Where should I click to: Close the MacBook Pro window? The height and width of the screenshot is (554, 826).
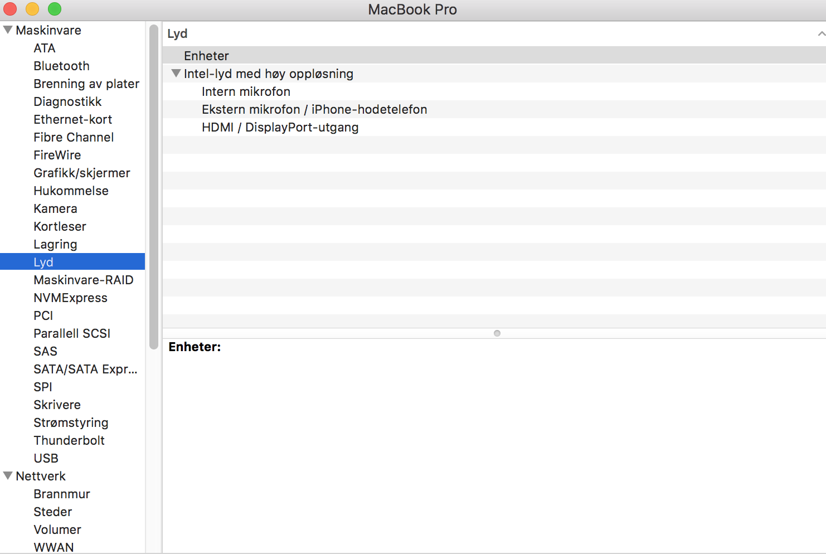[x=10, y=9]
